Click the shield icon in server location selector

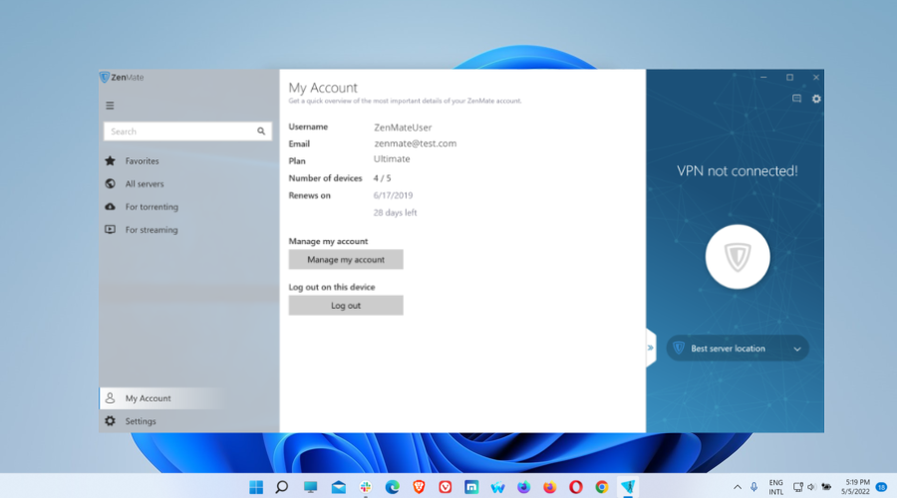coord(679,348)
